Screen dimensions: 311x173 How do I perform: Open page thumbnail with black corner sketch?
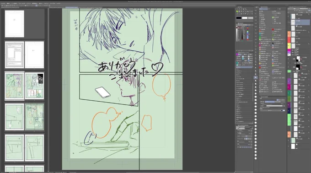34,86
